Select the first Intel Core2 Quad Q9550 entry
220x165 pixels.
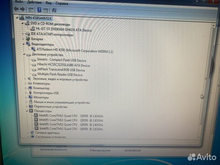click(x=71, y=116)
